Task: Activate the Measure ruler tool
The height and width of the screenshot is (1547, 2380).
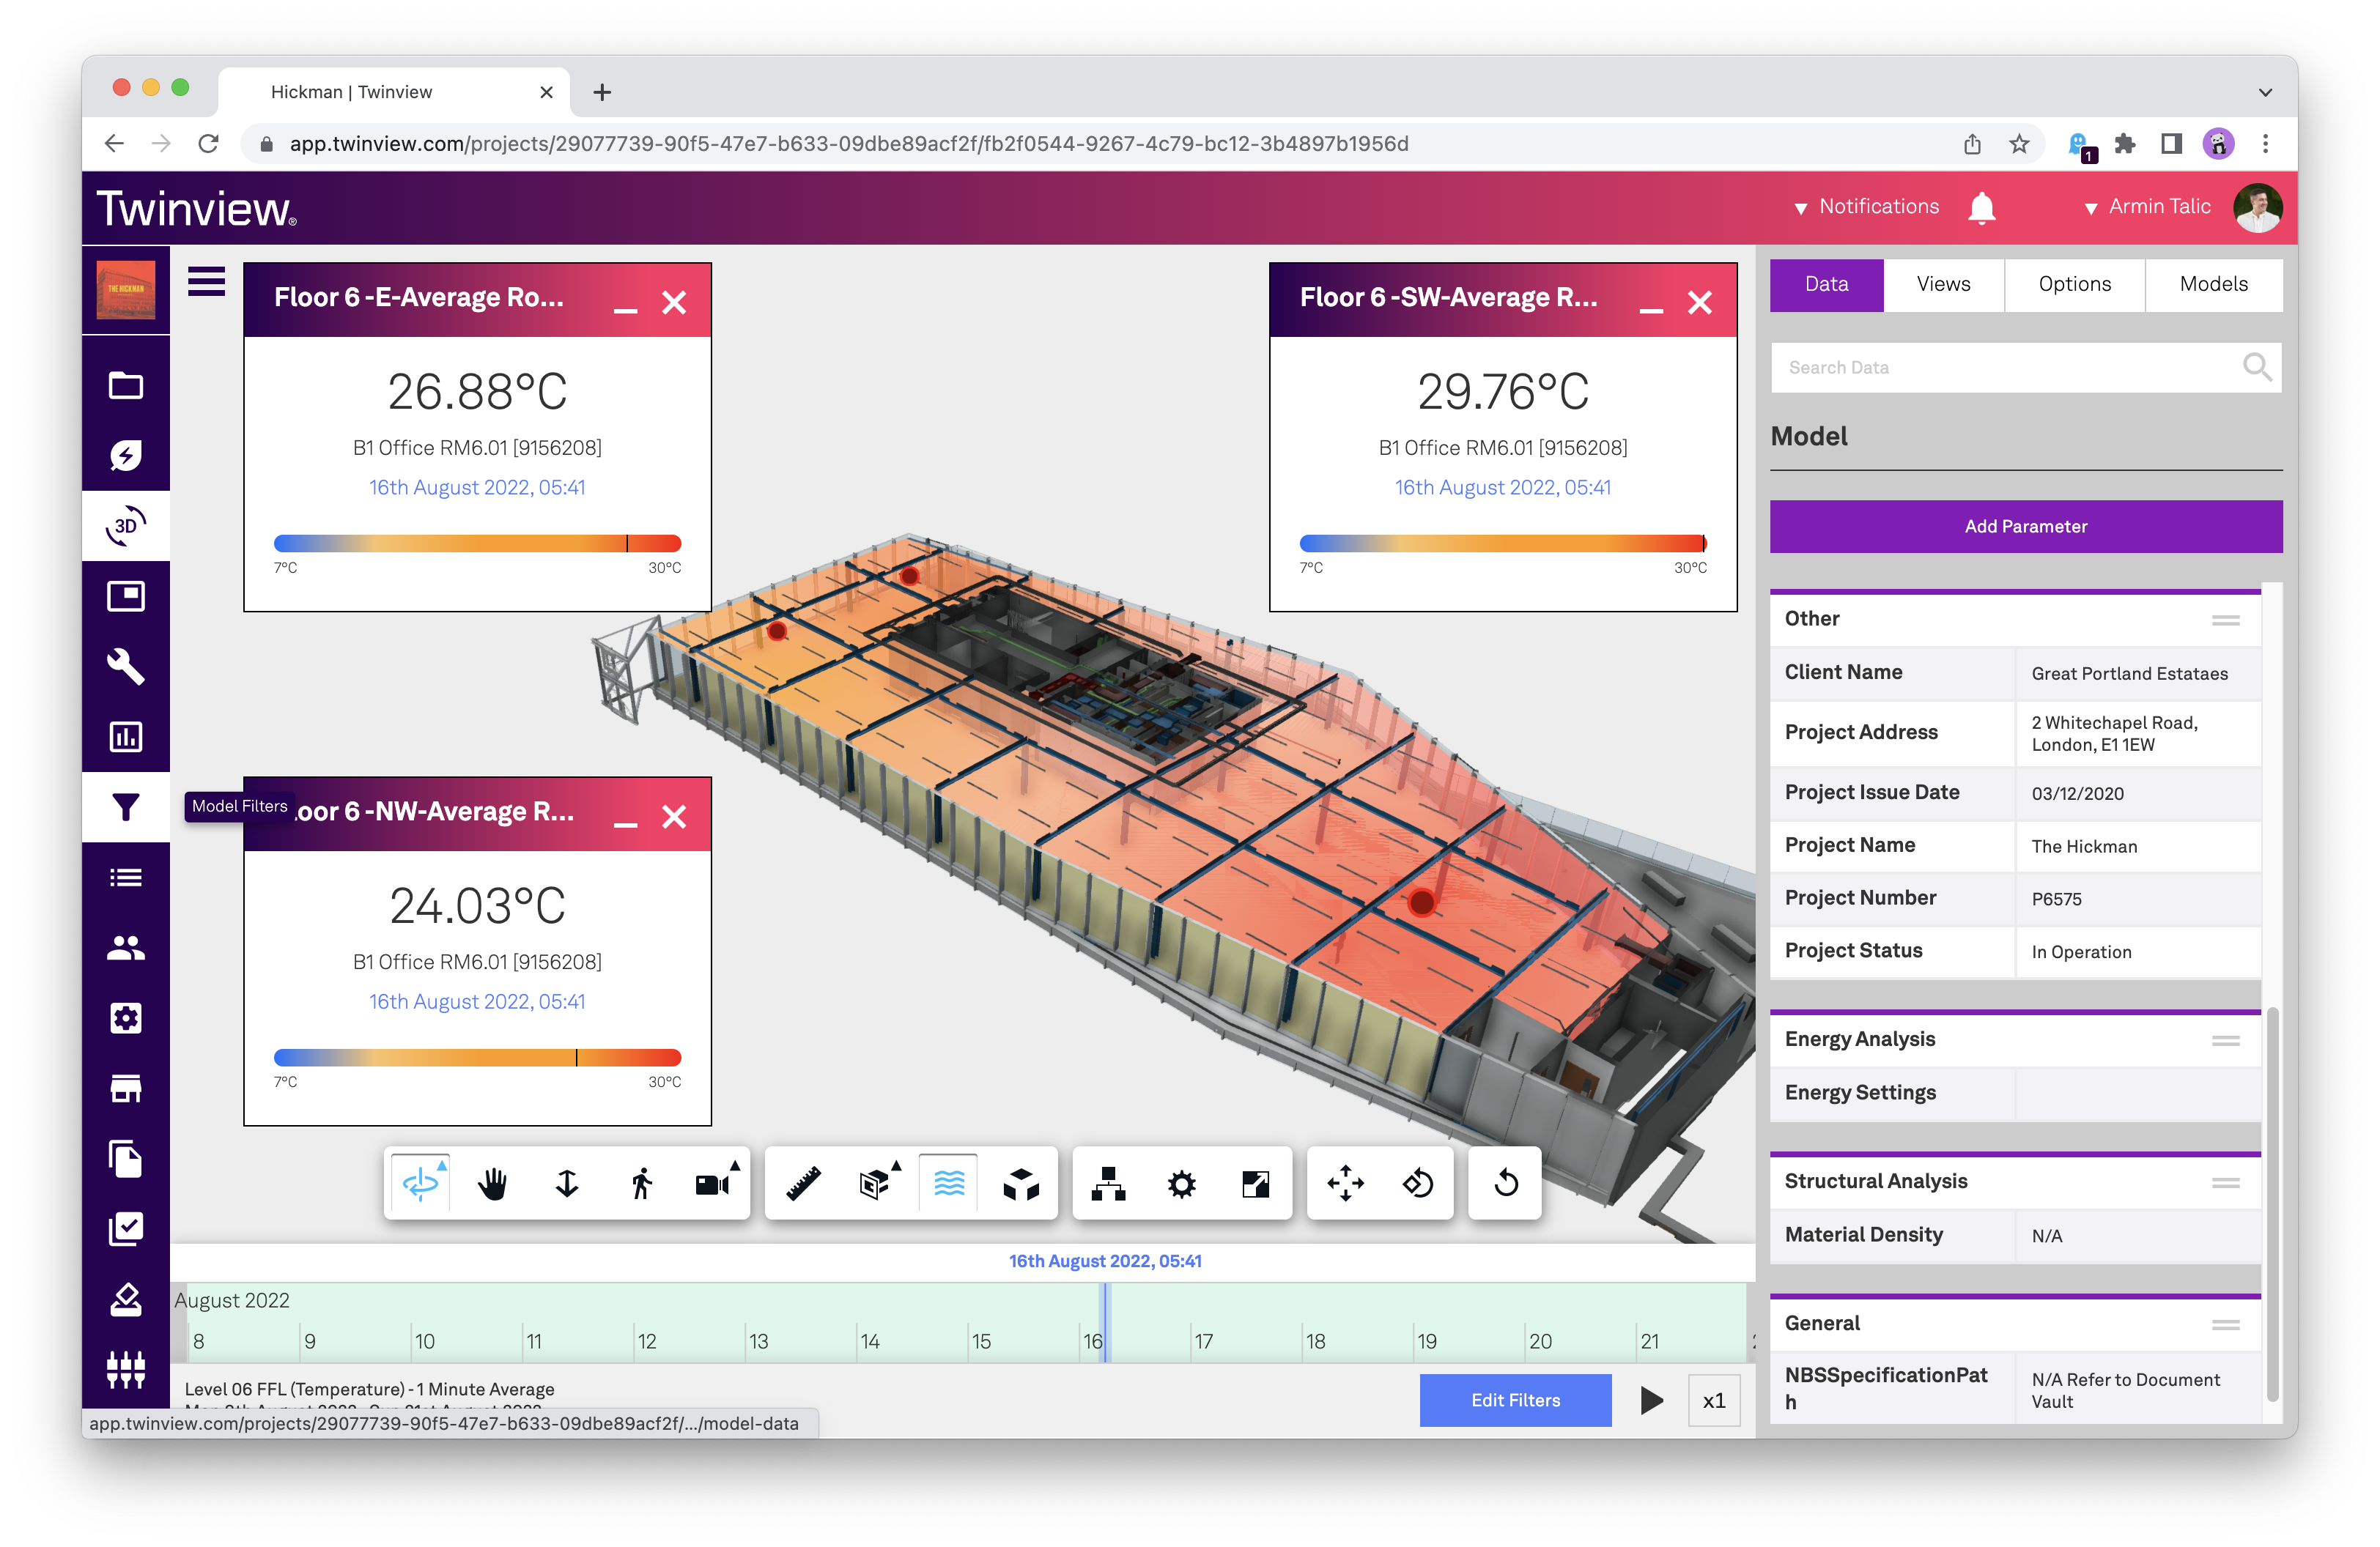Action: (x=803, y=1184)
